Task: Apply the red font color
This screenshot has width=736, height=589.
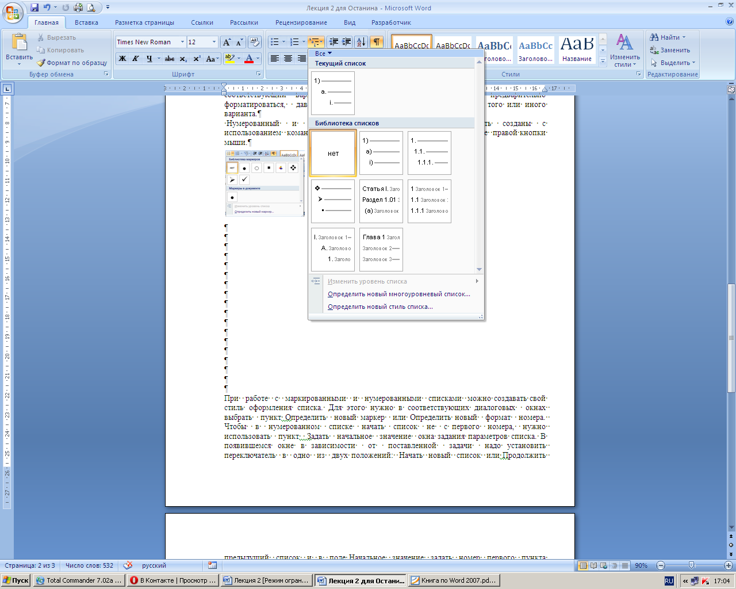Action: click(249, 59)
